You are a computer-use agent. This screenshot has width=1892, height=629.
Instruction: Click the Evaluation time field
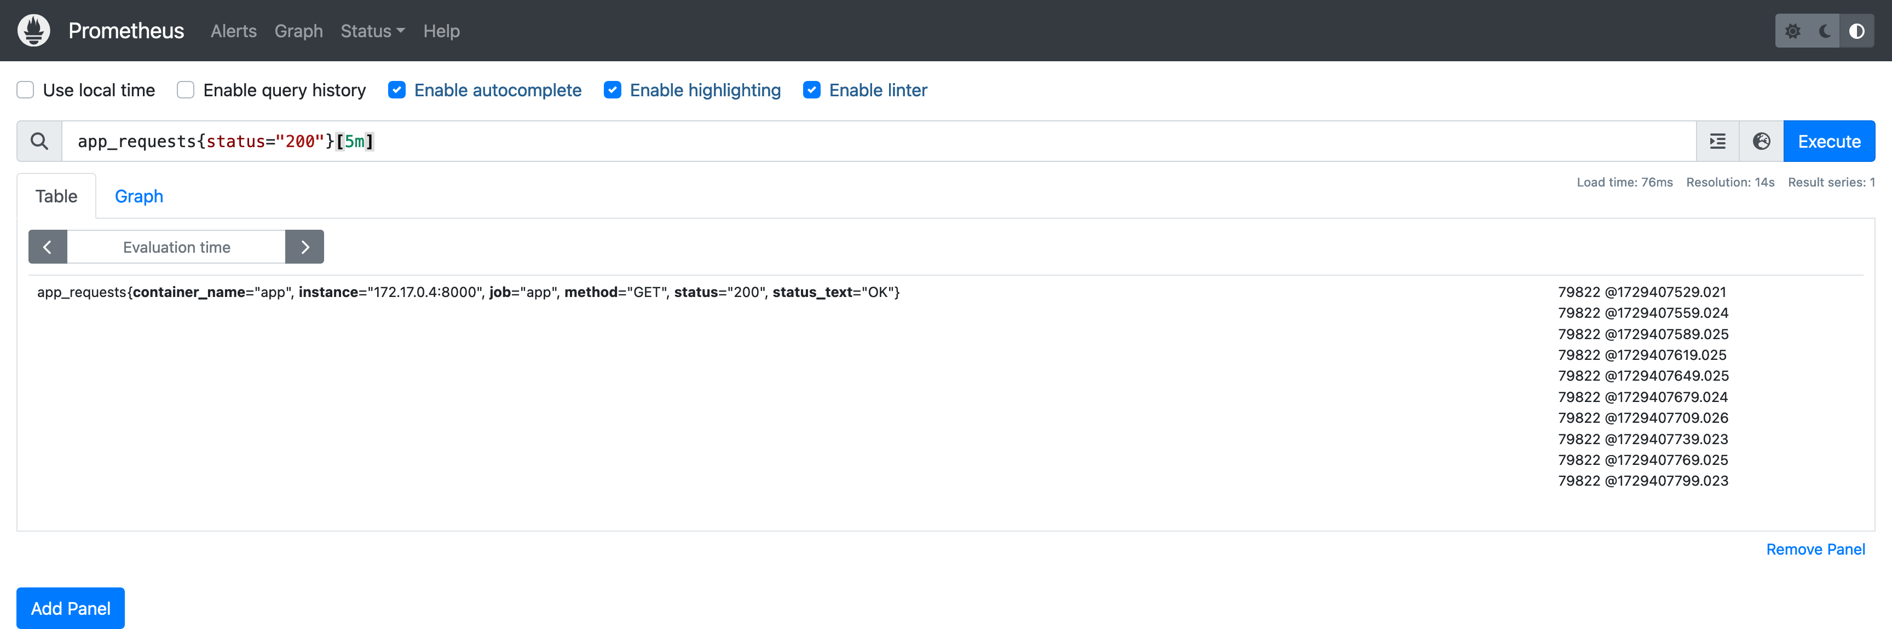tap(176, 247)
